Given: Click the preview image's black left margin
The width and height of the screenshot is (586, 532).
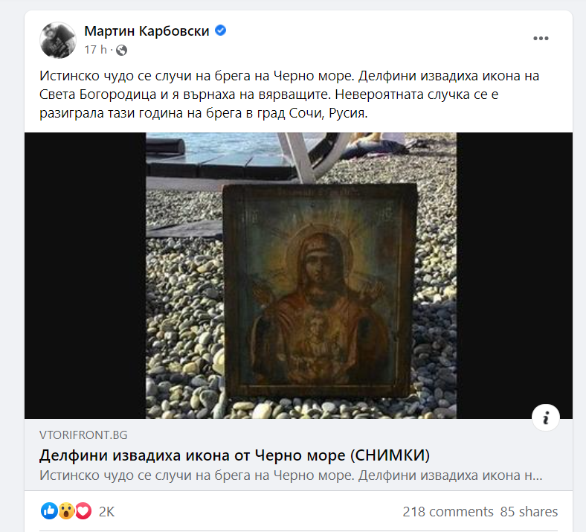Looking at the screenshot, I should (x=86, y=275).
